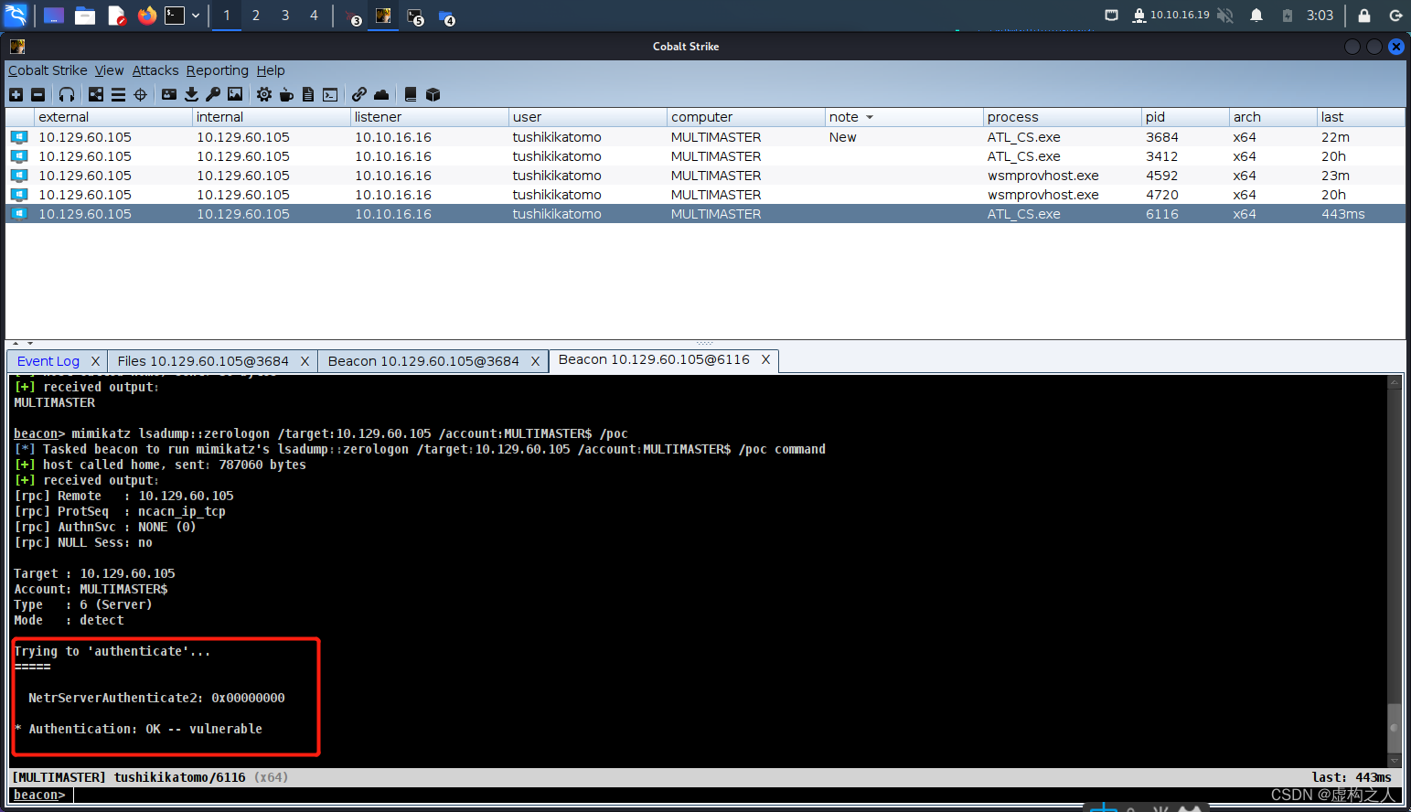This screenshot has height=812, width=1411.
Task: Open file manager from top panel
Action: 85,16
